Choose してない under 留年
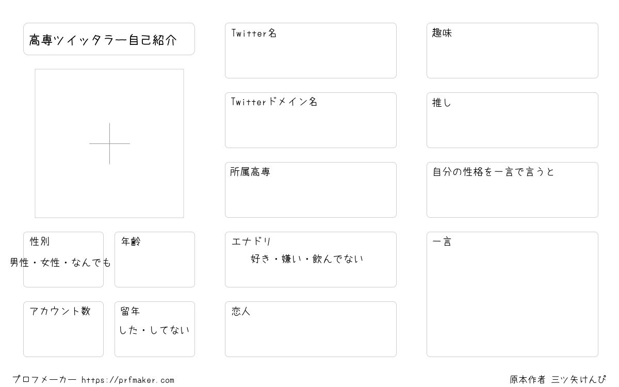 coord(170,330)
